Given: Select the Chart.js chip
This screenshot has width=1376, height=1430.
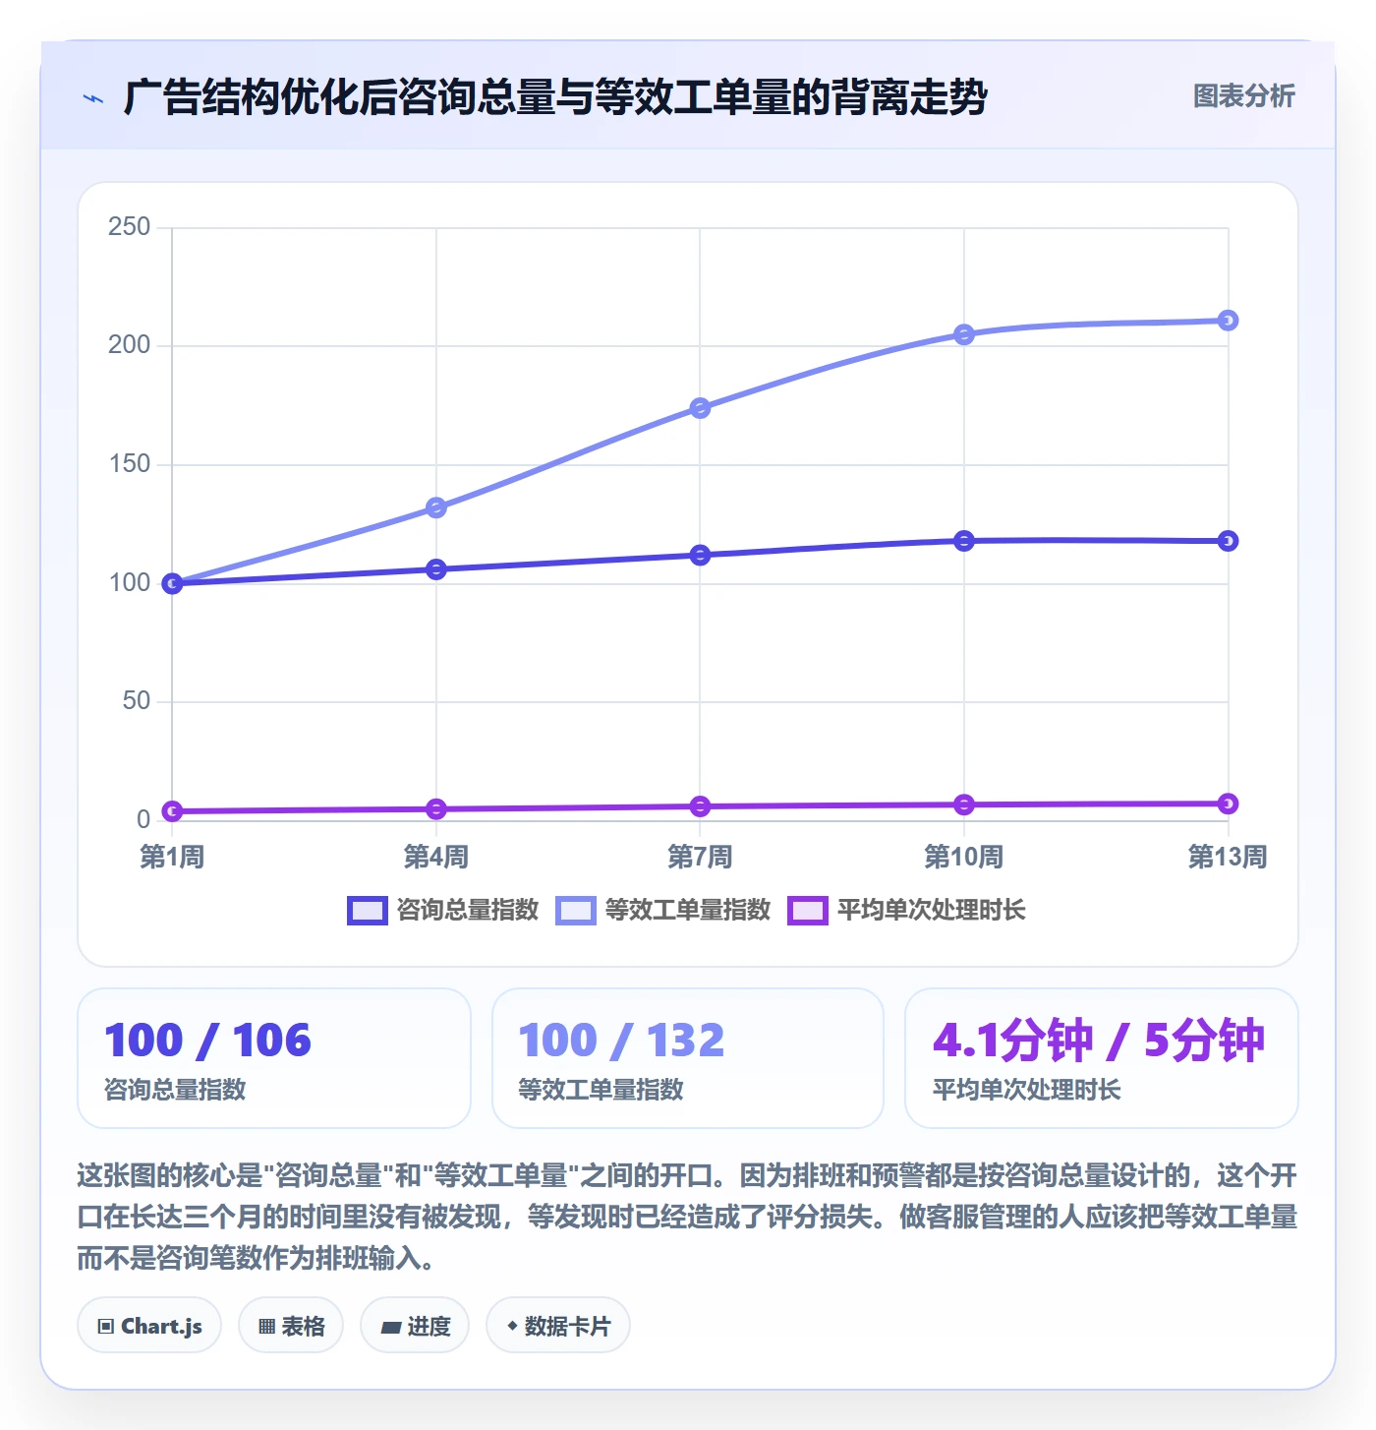Looking at the screenshot, I should pyautogui.click(x=149, y=1326).
